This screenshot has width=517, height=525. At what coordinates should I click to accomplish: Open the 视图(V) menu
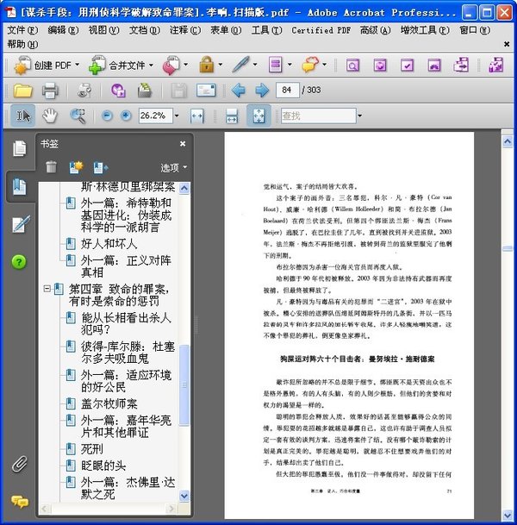pos(103,30)
